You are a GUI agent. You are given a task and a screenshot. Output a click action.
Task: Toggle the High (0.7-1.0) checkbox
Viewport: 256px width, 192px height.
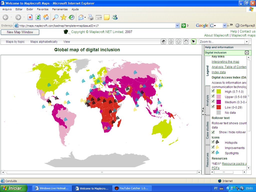click(x=213, y=91)
